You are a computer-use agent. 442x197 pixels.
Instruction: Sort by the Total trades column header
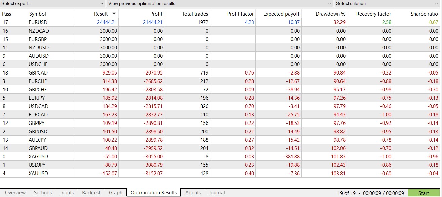tap(195, 14)
